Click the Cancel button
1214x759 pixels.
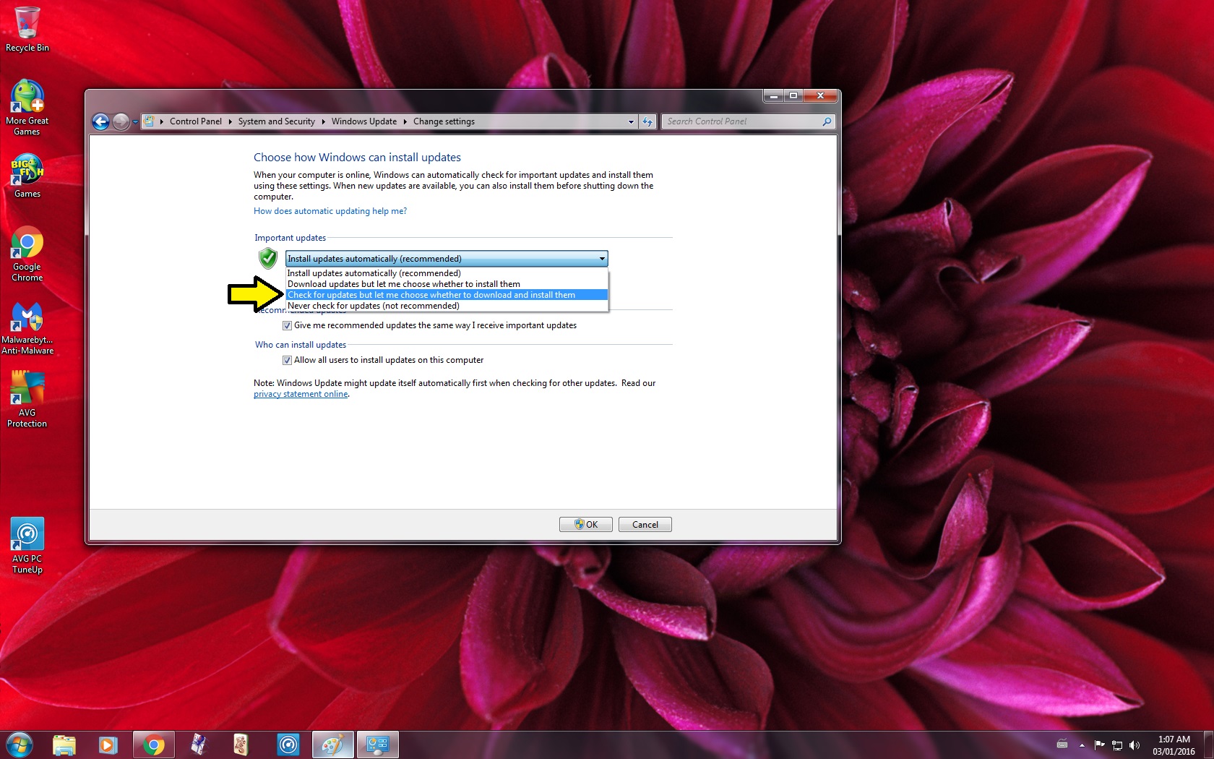pos(645,525)
